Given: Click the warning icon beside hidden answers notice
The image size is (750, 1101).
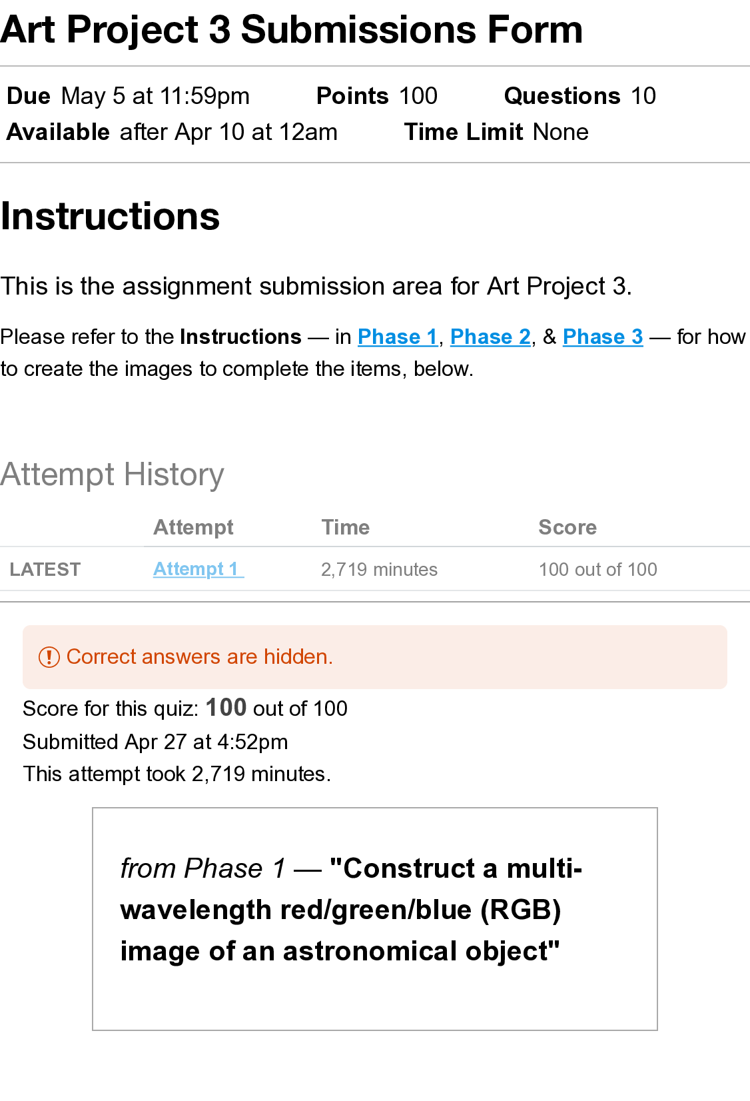Looking at the screenshot, I should tap(49, 657).
